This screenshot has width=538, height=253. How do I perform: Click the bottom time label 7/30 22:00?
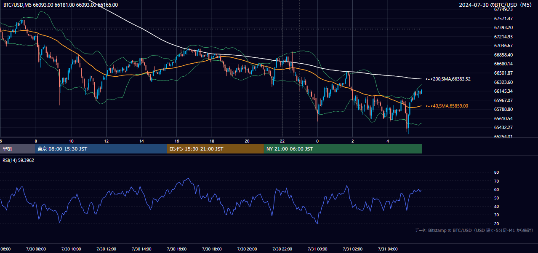point(282,249)
